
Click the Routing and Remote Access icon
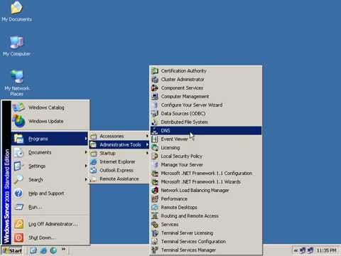155,215
